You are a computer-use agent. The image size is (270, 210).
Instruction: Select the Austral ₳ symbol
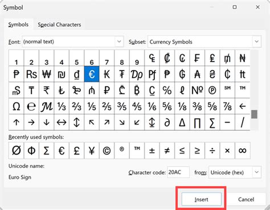pyautogui.click(x=197, y=74)
